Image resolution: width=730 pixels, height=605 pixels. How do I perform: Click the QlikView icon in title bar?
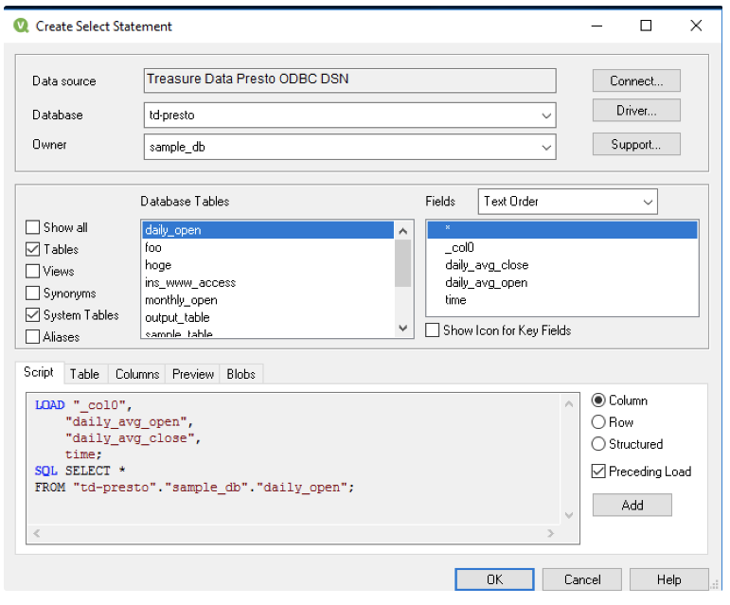pyautogui.click(x=21, y=26)
